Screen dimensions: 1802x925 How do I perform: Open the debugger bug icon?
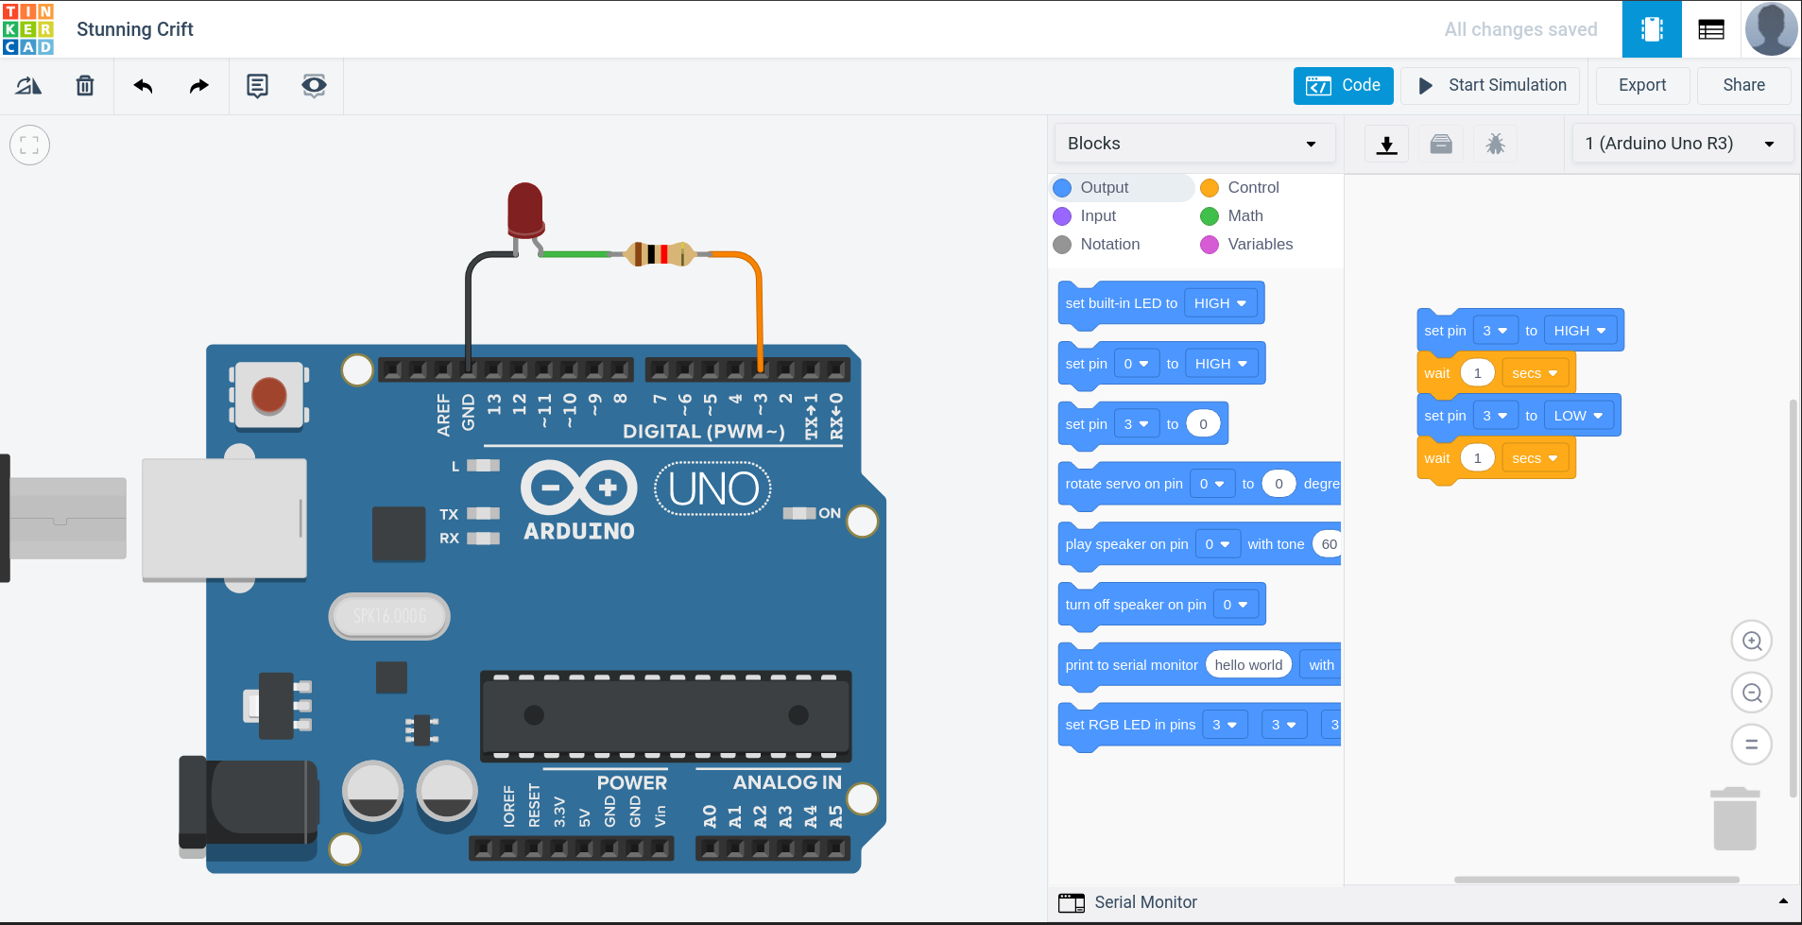point(1495,145)
